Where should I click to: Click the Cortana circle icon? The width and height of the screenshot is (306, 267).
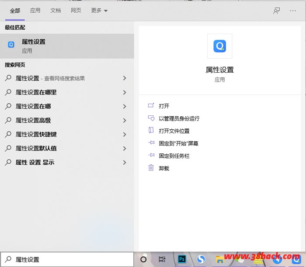pos(143,259)
